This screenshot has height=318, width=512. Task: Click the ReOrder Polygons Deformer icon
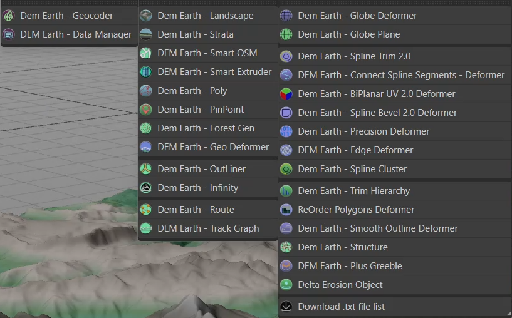(286, 210)
